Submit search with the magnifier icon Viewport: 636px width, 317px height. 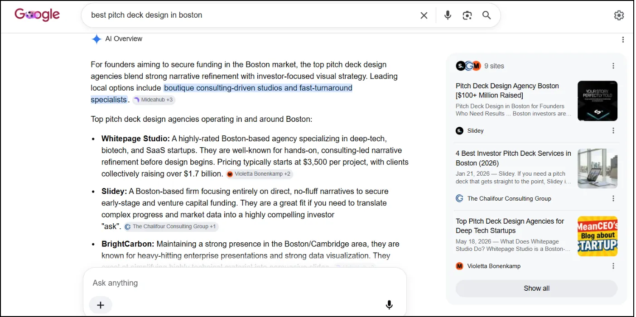(x=487, y=15)
